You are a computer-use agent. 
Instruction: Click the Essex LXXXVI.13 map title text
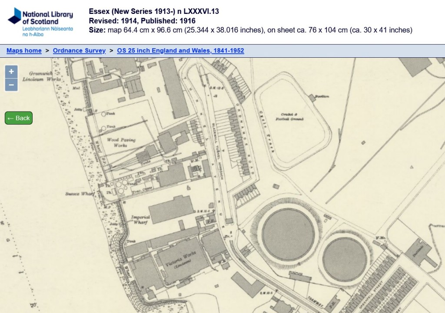point(154,12)
